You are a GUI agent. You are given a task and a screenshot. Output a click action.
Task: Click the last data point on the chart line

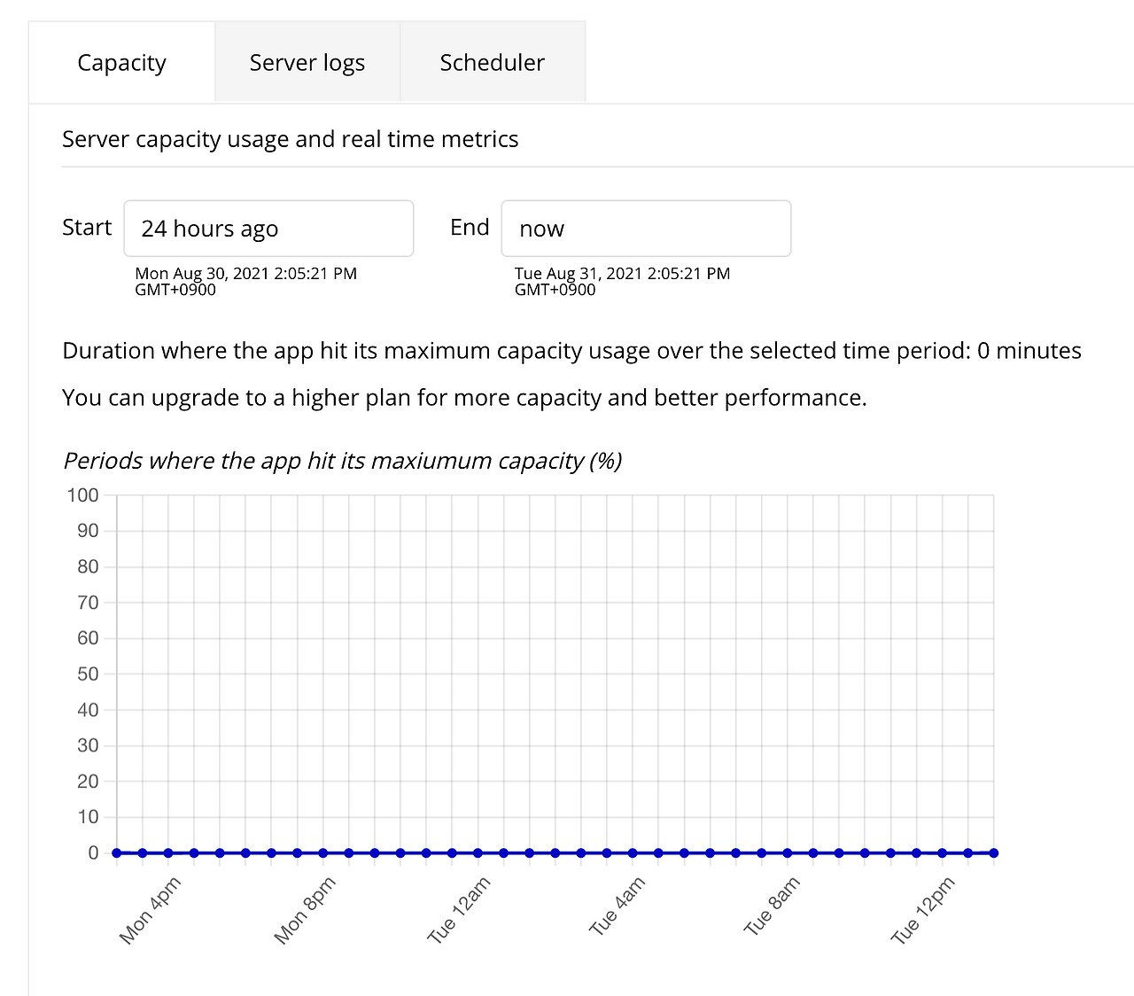(994, 852)
